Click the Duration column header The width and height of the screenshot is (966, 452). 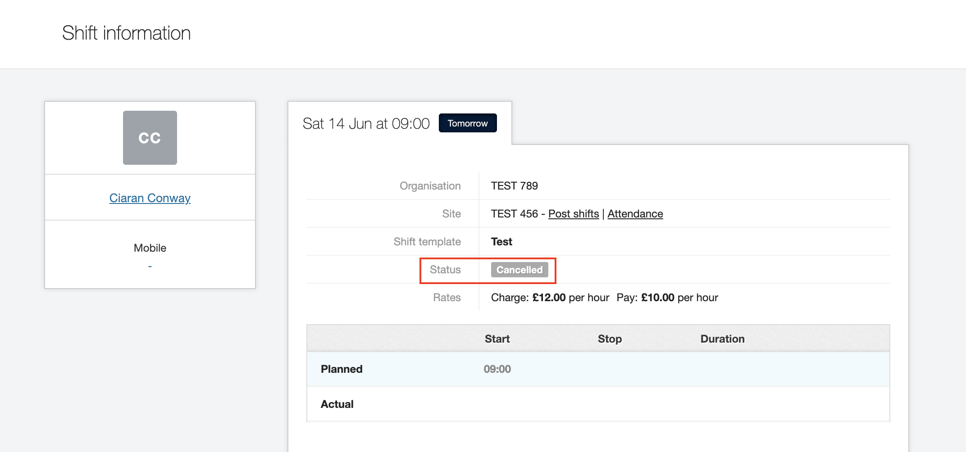pos(722,339)
